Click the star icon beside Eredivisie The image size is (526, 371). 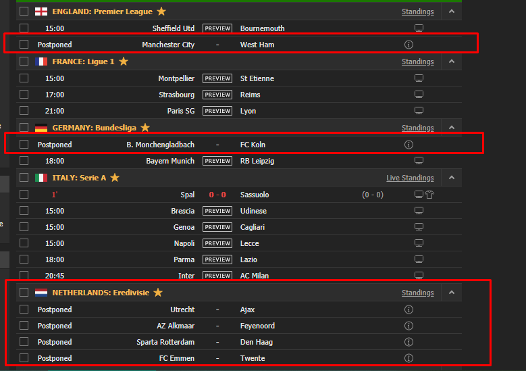(158, 293)
